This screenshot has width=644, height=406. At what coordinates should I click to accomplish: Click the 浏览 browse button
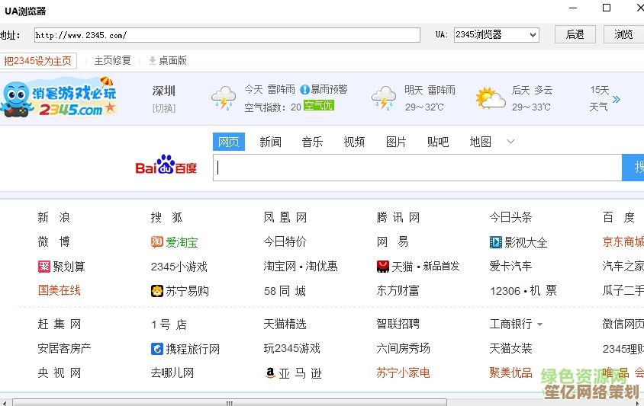click(623, 35)
